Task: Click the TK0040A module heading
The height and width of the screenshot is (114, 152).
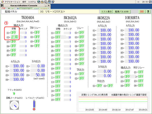Action: pyautogui.click(x=28, y=18)
